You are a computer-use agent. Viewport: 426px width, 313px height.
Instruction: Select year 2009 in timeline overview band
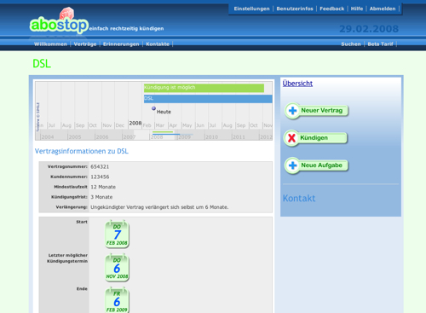click(x=184, y=137)
